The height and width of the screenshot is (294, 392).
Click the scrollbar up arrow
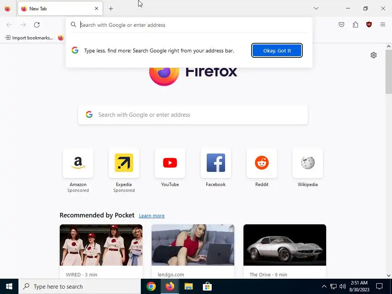pos(389,46)
